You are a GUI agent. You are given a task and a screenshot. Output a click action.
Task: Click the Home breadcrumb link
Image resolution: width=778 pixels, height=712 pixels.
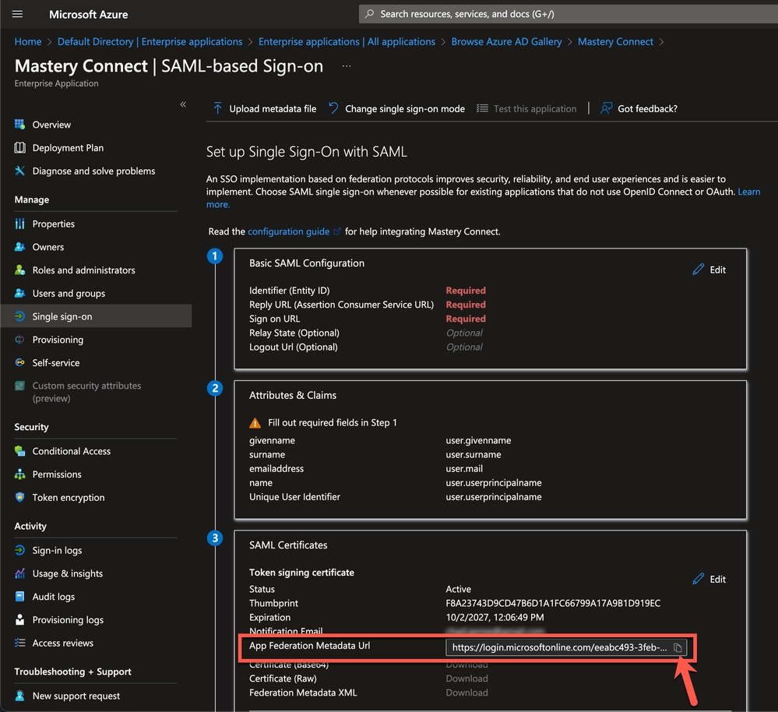pos(28,42)
